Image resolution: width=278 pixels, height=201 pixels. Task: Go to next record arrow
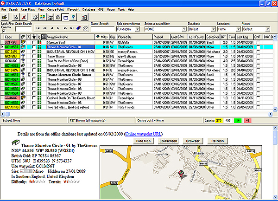pos(58,28)
